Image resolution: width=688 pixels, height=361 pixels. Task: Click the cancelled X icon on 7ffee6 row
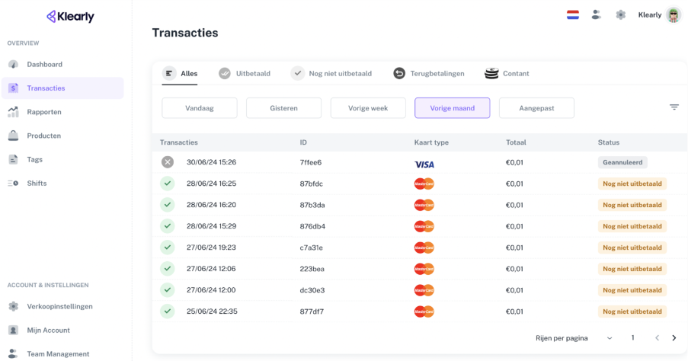coord(168,162)
